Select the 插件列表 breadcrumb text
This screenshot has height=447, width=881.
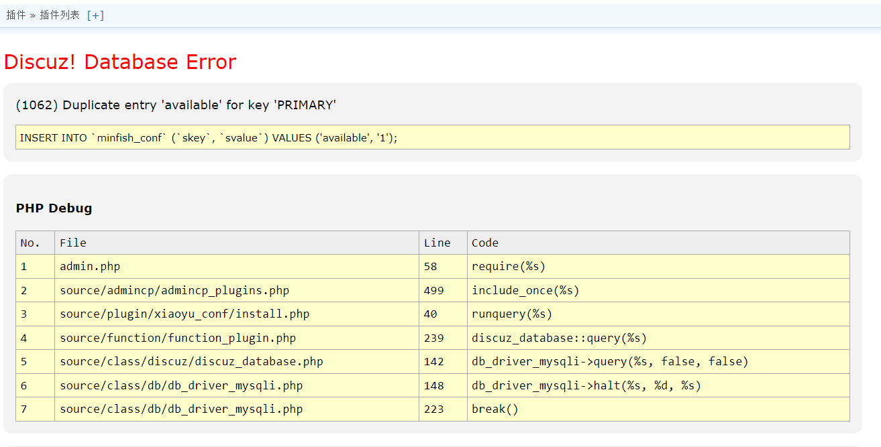tap(60, 15)
